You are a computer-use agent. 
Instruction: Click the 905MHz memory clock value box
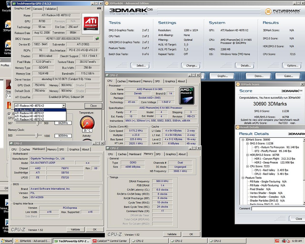pos(63,136)
